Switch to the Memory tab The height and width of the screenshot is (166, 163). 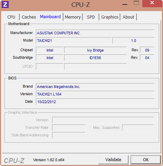(x=73, y=17)
